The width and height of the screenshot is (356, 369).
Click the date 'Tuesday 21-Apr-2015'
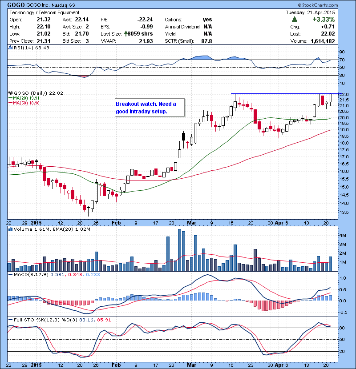[310, 12]
